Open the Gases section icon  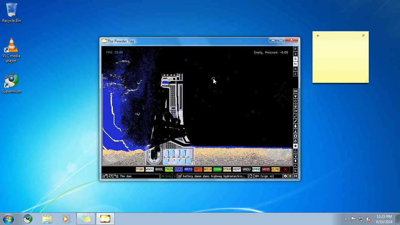tap(295, 121)
